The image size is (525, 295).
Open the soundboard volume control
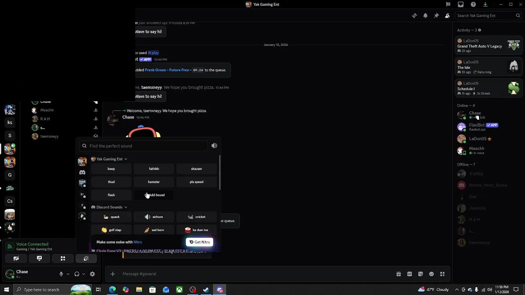coord(214,146)
